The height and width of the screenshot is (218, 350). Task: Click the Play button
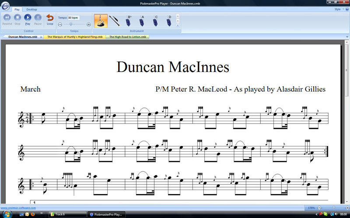point(28,18)
